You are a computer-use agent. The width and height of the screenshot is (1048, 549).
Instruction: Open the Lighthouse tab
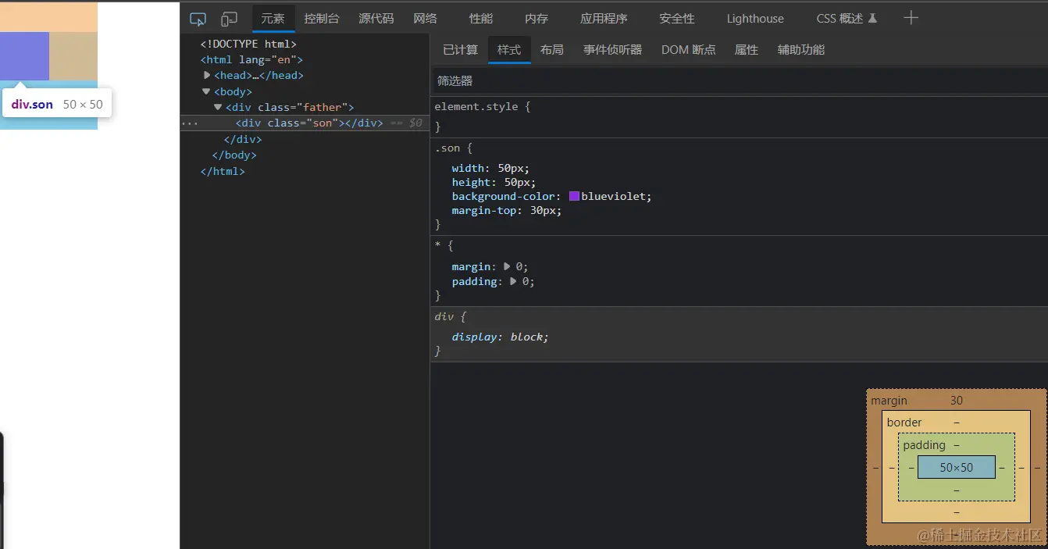pyautogui.click(x=755, y=19)
